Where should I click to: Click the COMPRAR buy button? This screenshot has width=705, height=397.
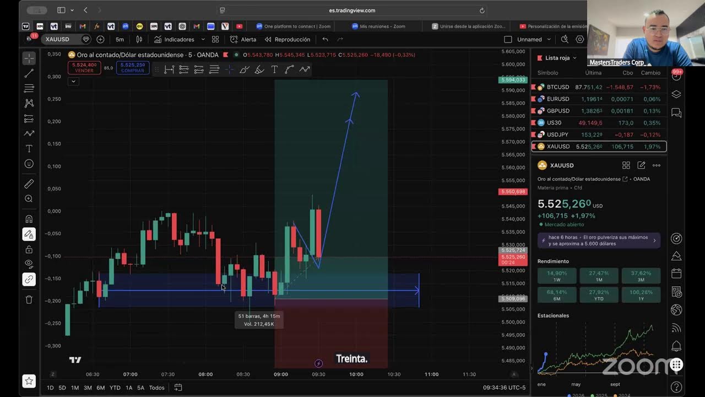(x=133, y=68)
